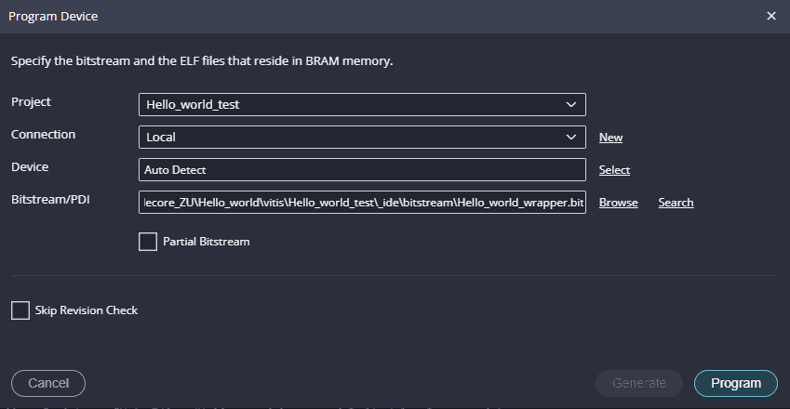Click the Bitstream/PDI field label
790x409 pixels.
pyautogui.click(x=49, y=200)
